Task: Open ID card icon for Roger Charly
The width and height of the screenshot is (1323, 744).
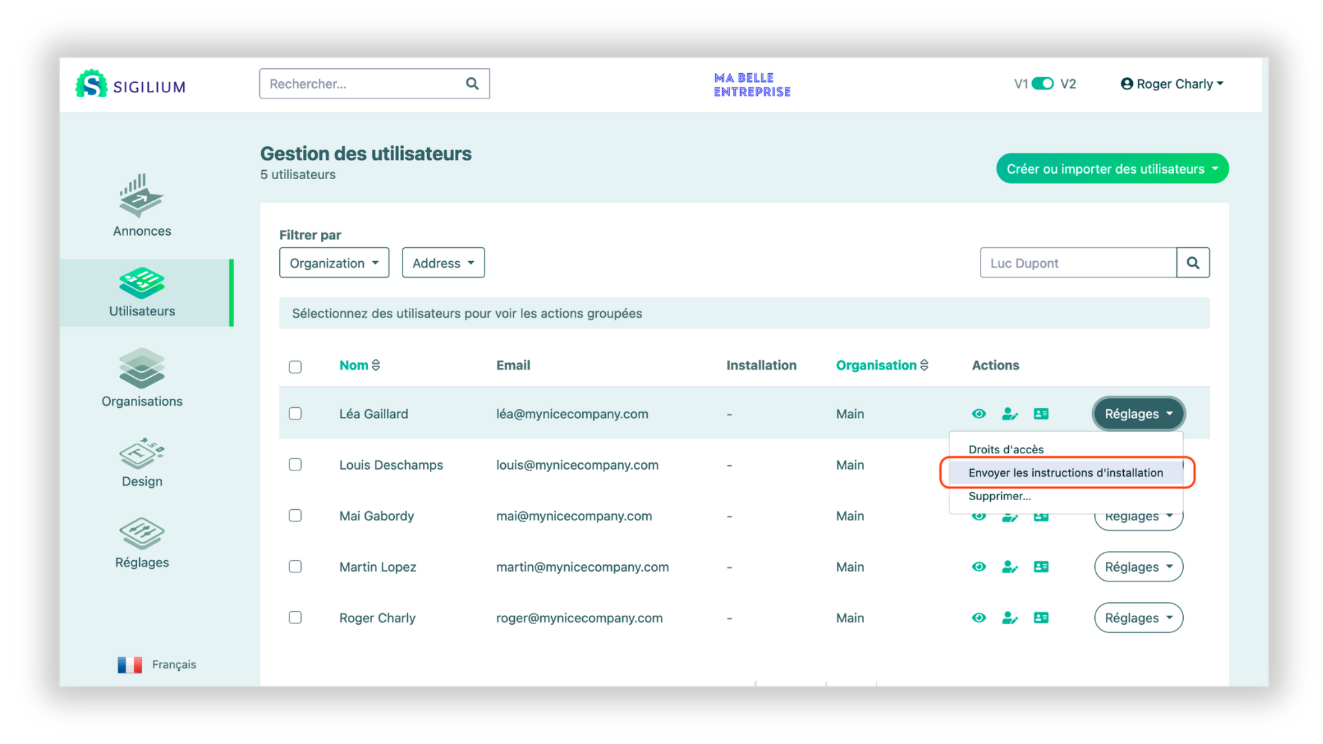Action: pyautogui.click(x=1041, y=618)
